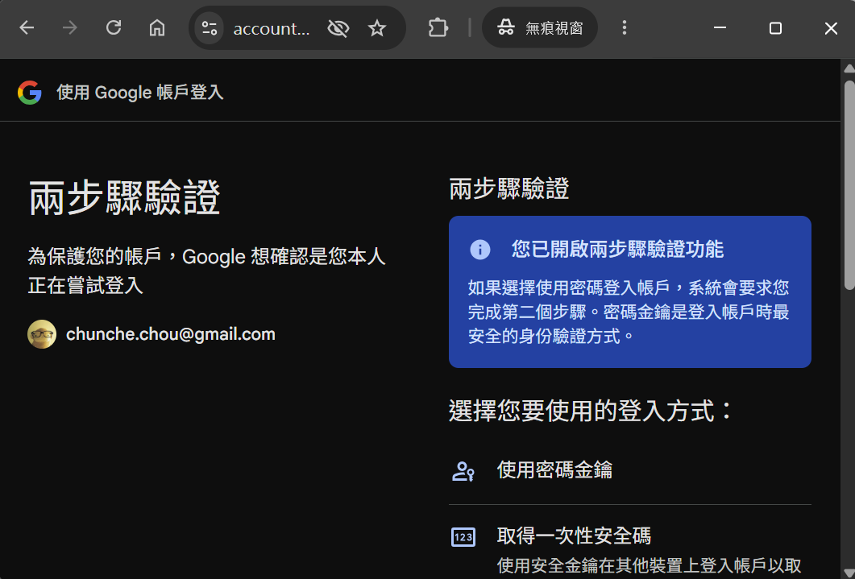Maximize the browser window

pos(775,27)
